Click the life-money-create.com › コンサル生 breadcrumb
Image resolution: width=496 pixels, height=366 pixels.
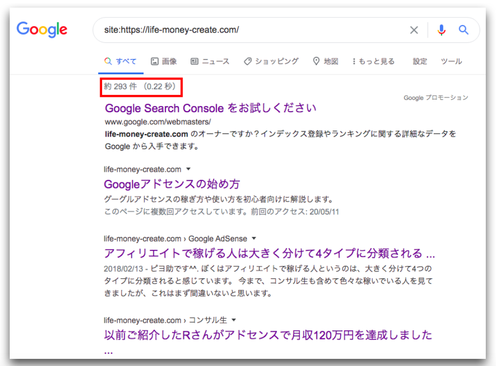pyautogui.click(x=166, y=320)
